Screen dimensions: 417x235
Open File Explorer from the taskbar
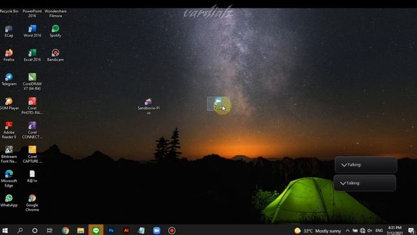click(81, 230)
